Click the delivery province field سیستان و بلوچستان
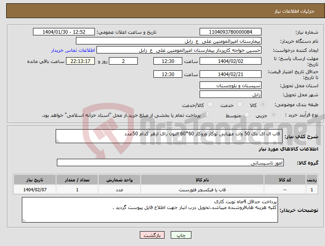 (x=230, y=85)
